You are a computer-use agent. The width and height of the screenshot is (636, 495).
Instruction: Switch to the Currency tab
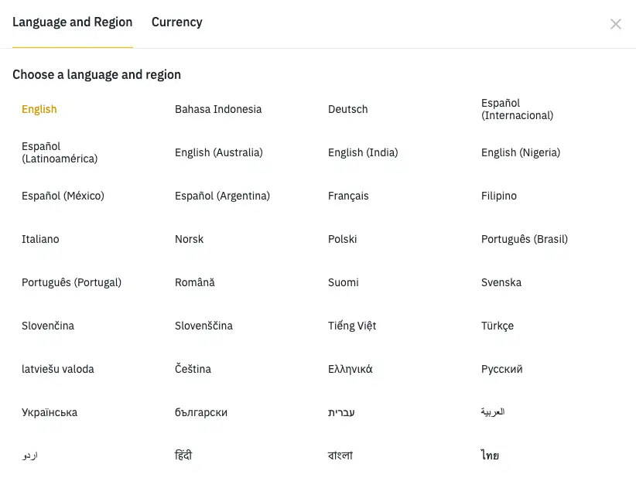pos(176,22)
